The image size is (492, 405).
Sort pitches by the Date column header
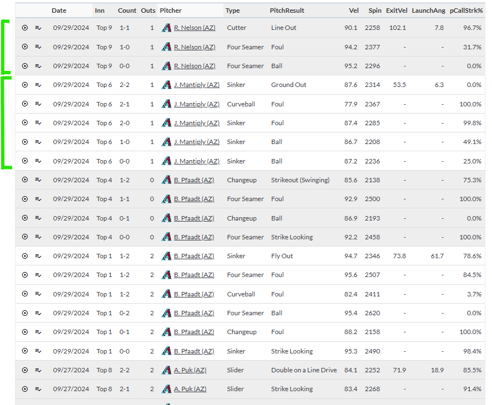(59, 11)
